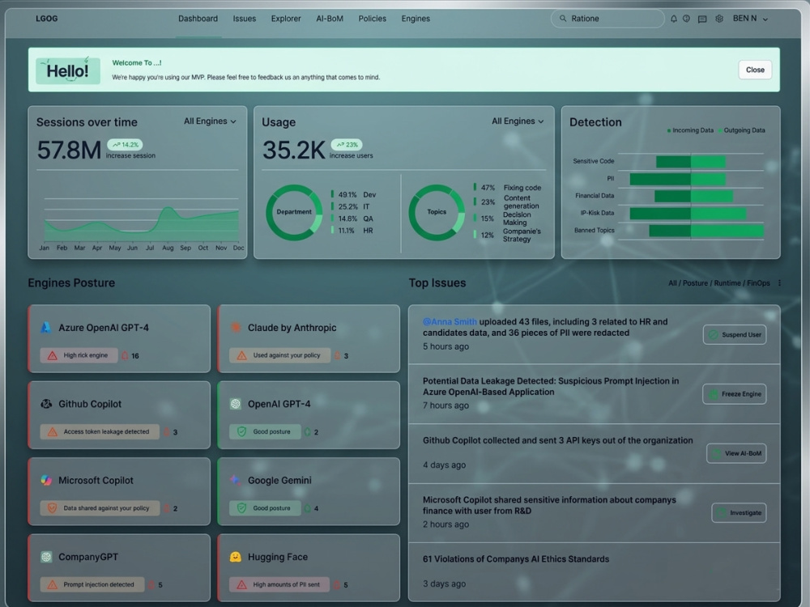Click the OpenAI GPT-4 logo icon

pyautogui.click(x=236, y=404)
